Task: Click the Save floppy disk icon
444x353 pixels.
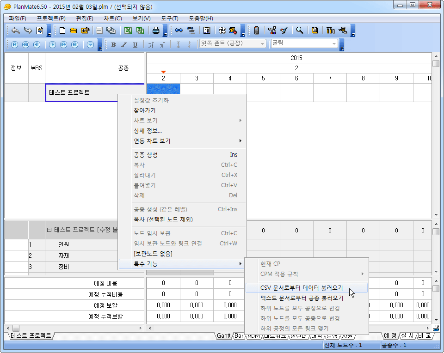Action: [x=99, y=30]
